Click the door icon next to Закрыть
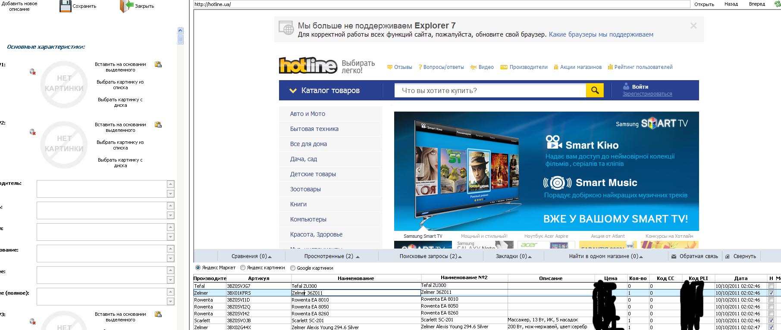Viewport: 781px width, 330px height. pos(127,6)
